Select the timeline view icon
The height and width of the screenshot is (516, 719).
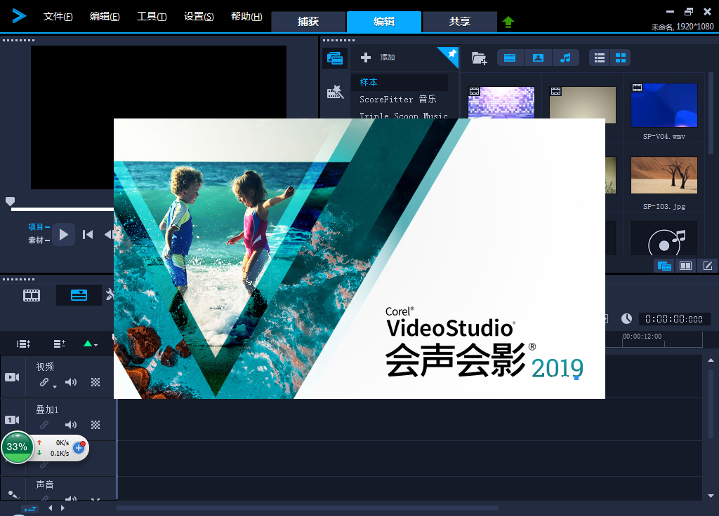79,295
